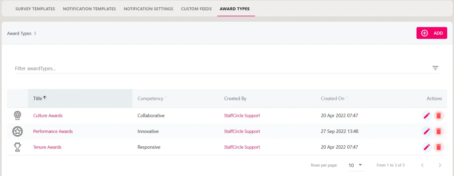Delete the Performance Awards award type
The height and width of the screenshot is (176, 454).
[x=438, y=131]
